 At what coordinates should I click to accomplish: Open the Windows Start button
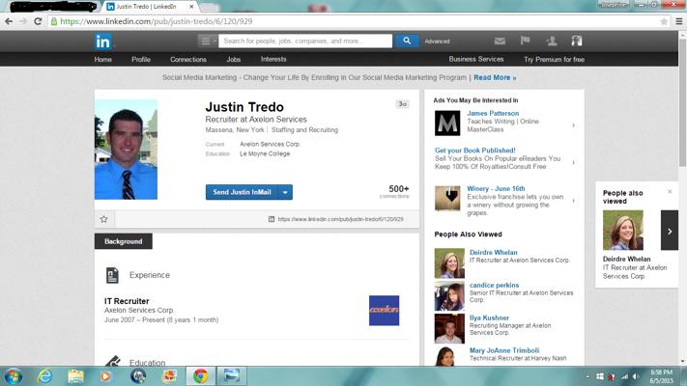[14, 376]
